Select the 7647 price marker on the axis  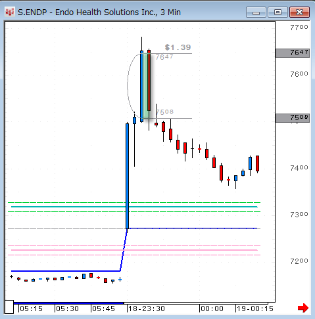293,53
